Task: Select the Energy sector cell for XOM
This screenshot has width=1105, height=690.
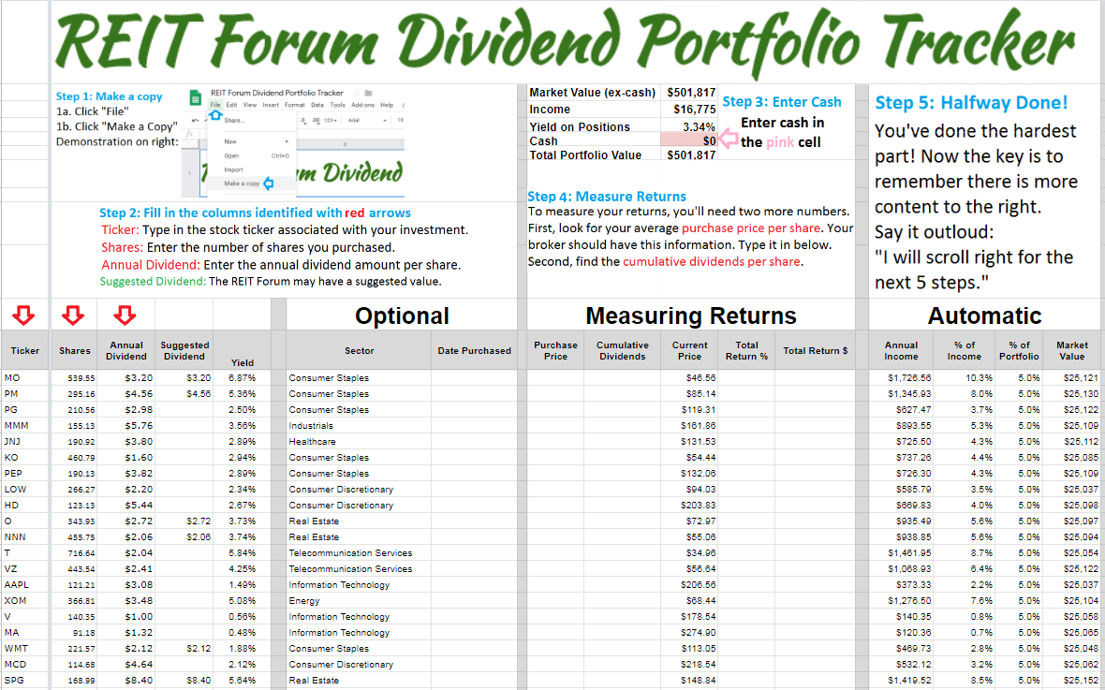Action: (359, 600)
